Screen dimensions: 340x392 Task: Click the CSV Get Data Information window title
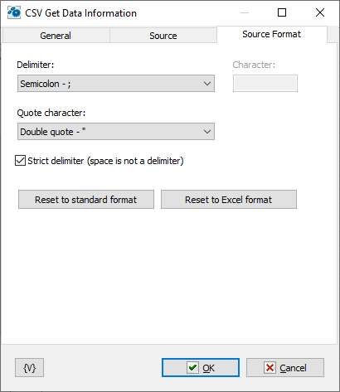click(x=80, y=13)
